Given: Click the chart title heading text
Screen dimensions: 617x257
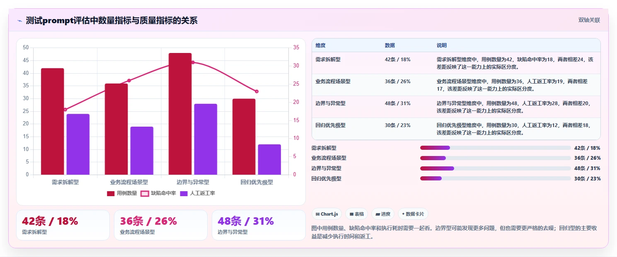Looking at the screenshot, I should click(111, 21).
